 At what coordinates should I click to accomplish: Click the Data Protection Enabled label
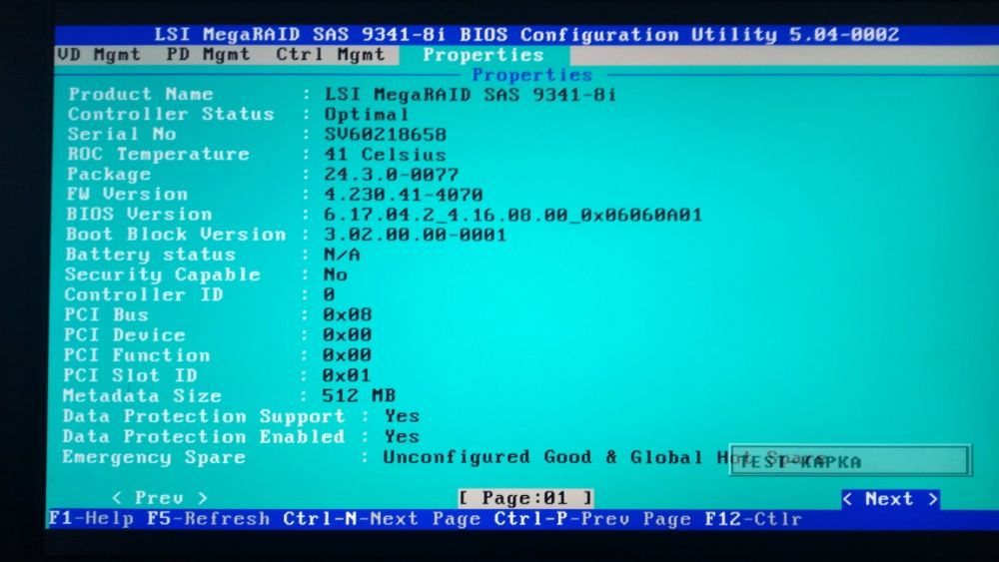click(x=204, y=436)
